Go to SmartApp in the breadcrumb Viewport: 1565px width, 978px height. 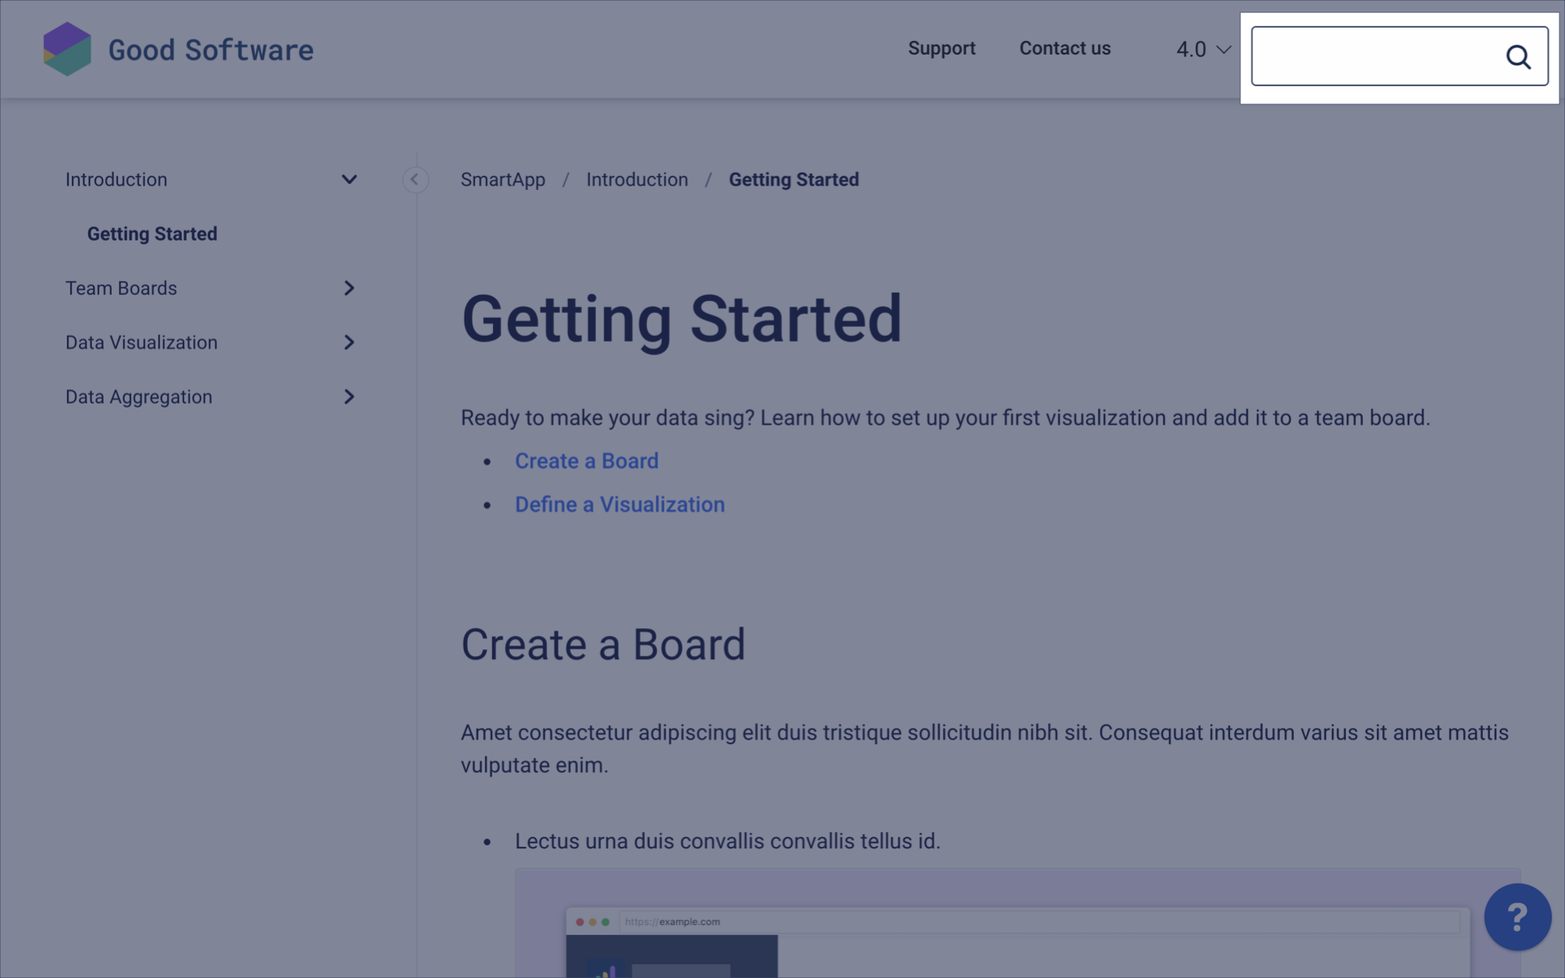tap(502, 179)
